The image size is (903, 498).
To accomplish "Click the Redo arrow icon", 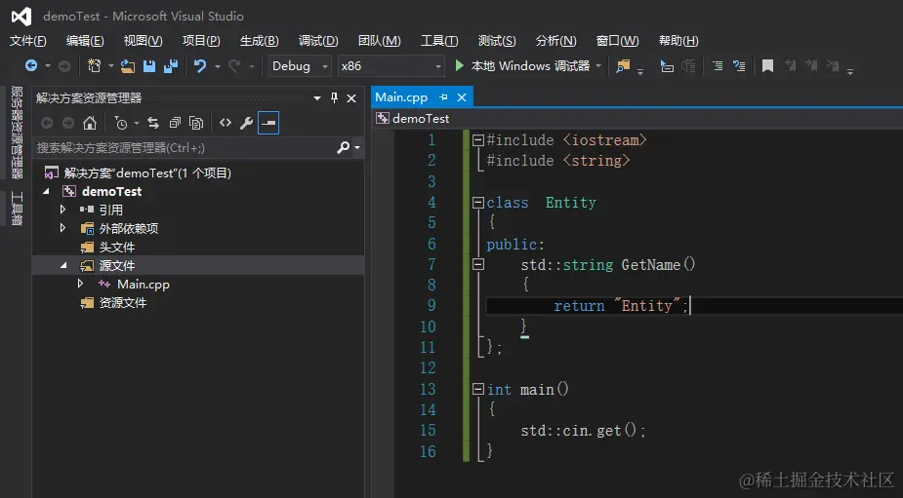I will (234, 66).
